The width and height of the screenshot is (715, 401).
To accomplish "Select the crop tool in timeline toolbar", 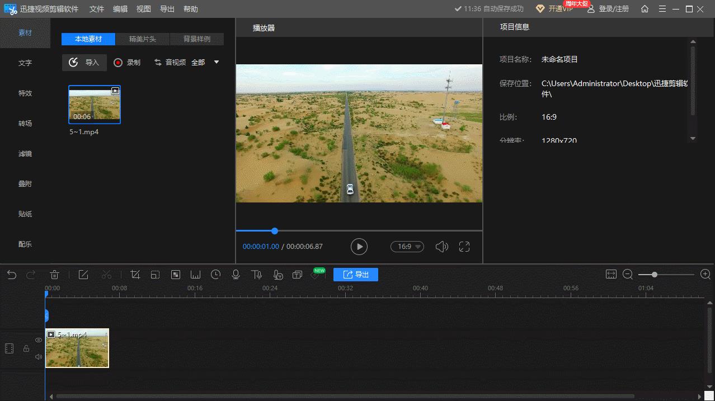I will point(135,275).
